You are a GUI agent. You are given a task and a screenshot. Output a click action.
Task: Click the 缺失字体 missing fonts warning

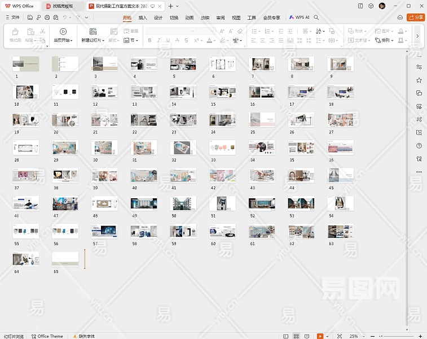point(83,336)
